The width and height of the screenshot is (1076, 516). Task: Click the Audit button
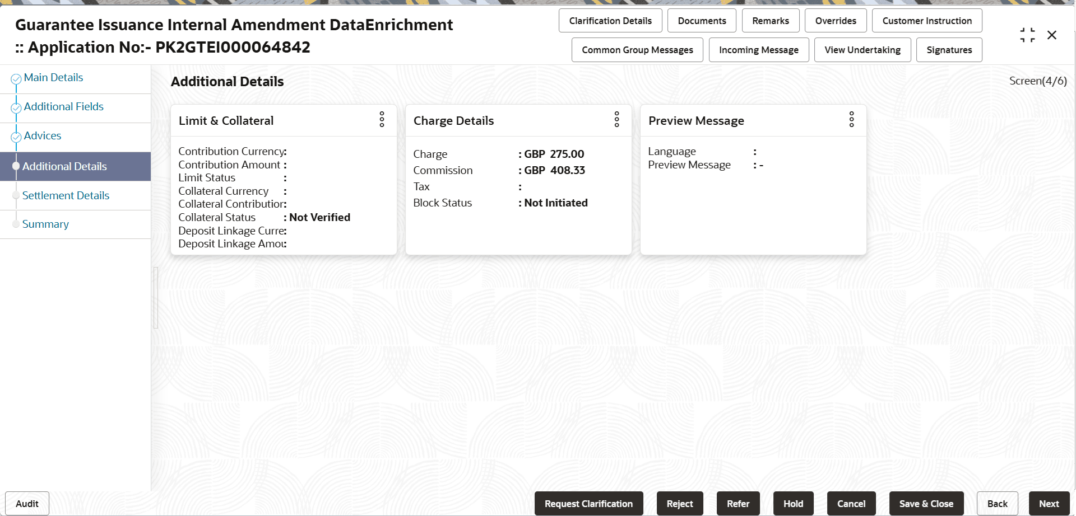[x=27, y=504]
